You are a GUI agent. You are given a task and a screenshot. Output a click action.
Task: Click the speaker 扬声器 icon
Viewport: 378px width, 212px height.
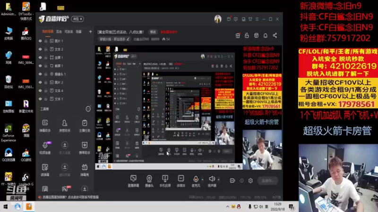tap(212, 179)
